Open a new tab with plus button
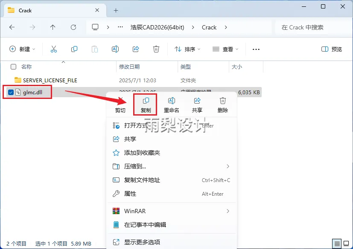Image resolution: width=353 pixels, height=249 pixels. [116, 10]
